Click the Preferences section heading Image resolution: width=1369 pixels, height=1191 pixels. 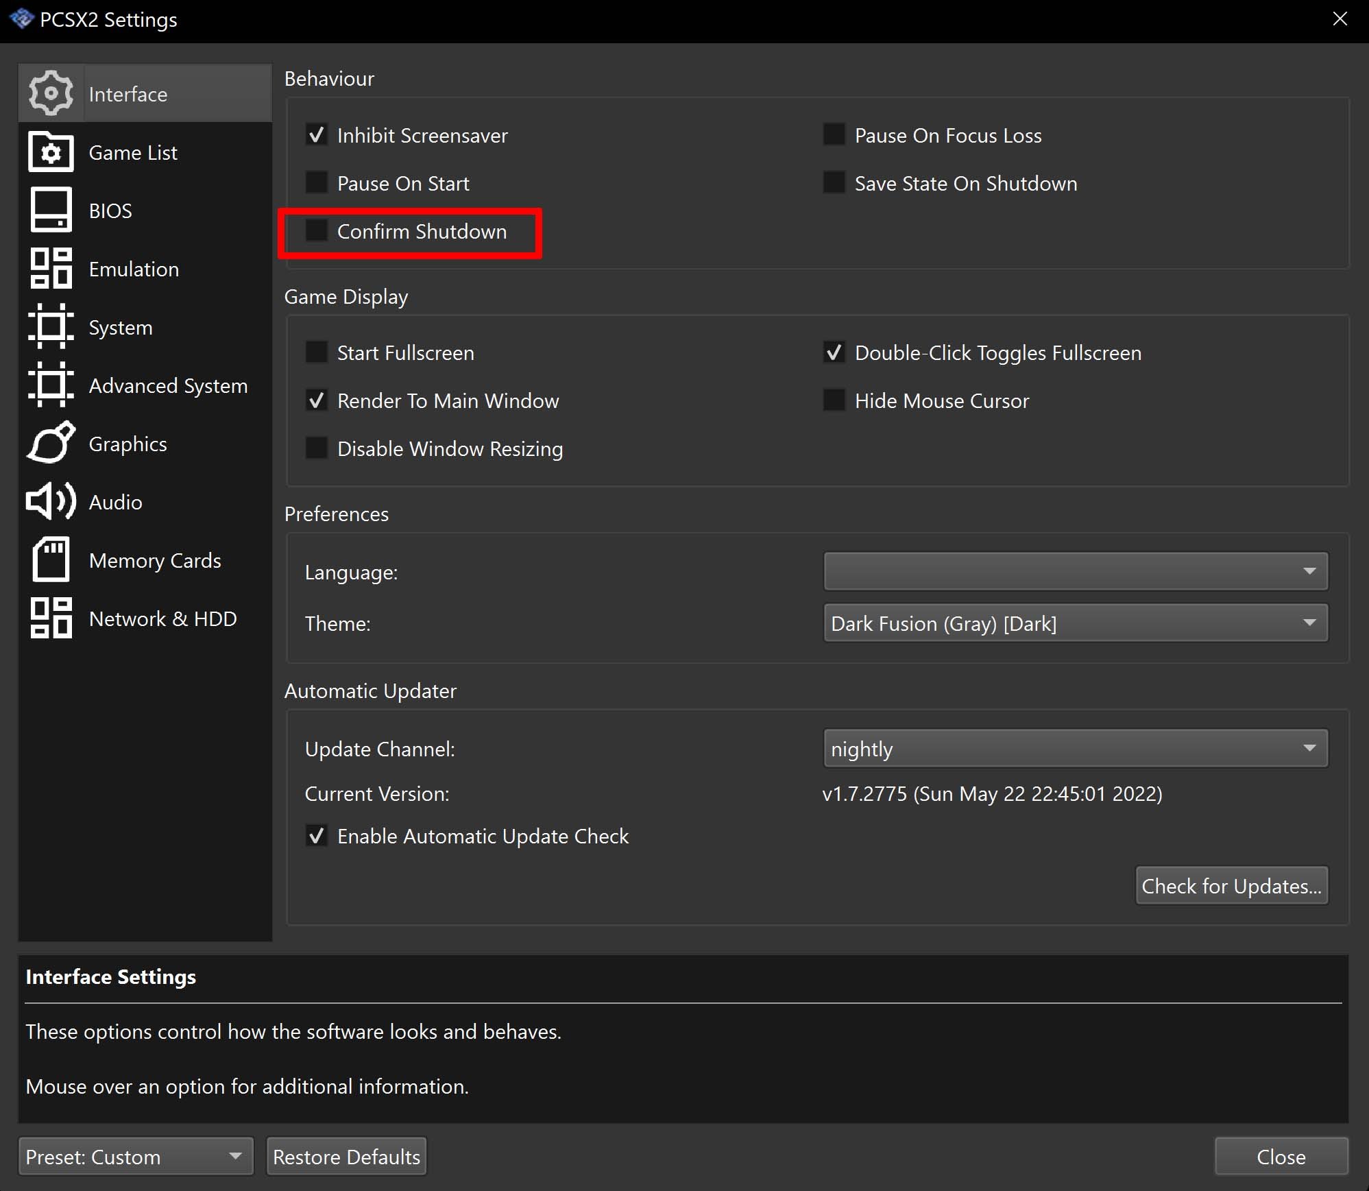tap(337, 514)
